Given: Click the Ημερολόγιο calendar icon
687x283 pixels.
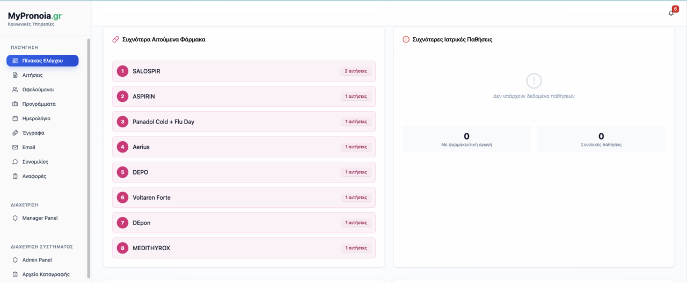Looking at the screenshot, I should [x=15, y=119].
